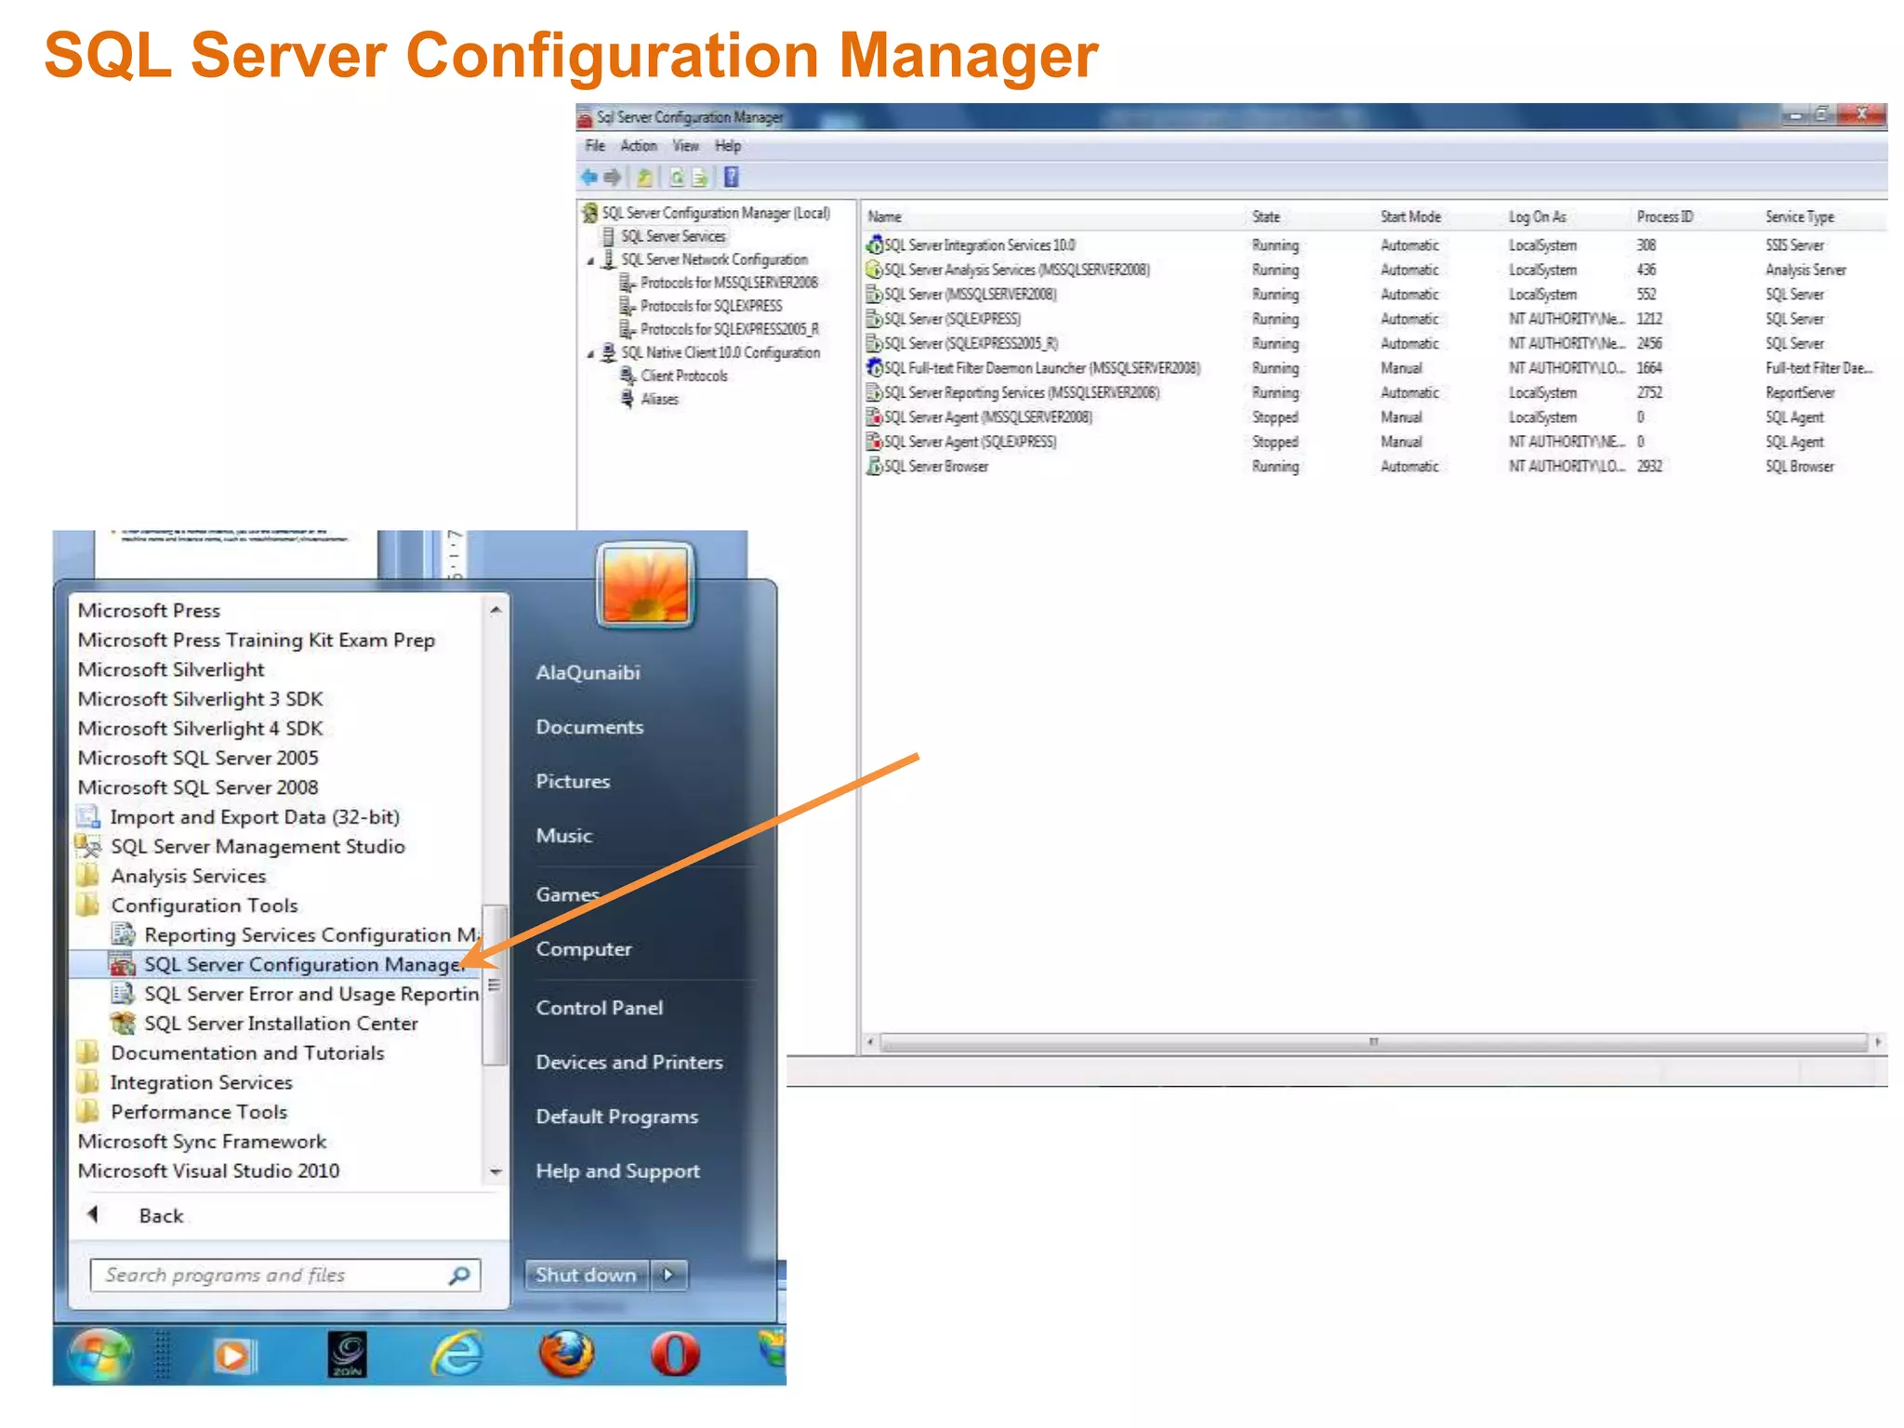Select Protocols for SQLEXPRESS
Screen dimensions: 1904x1428
coord(711,306)
